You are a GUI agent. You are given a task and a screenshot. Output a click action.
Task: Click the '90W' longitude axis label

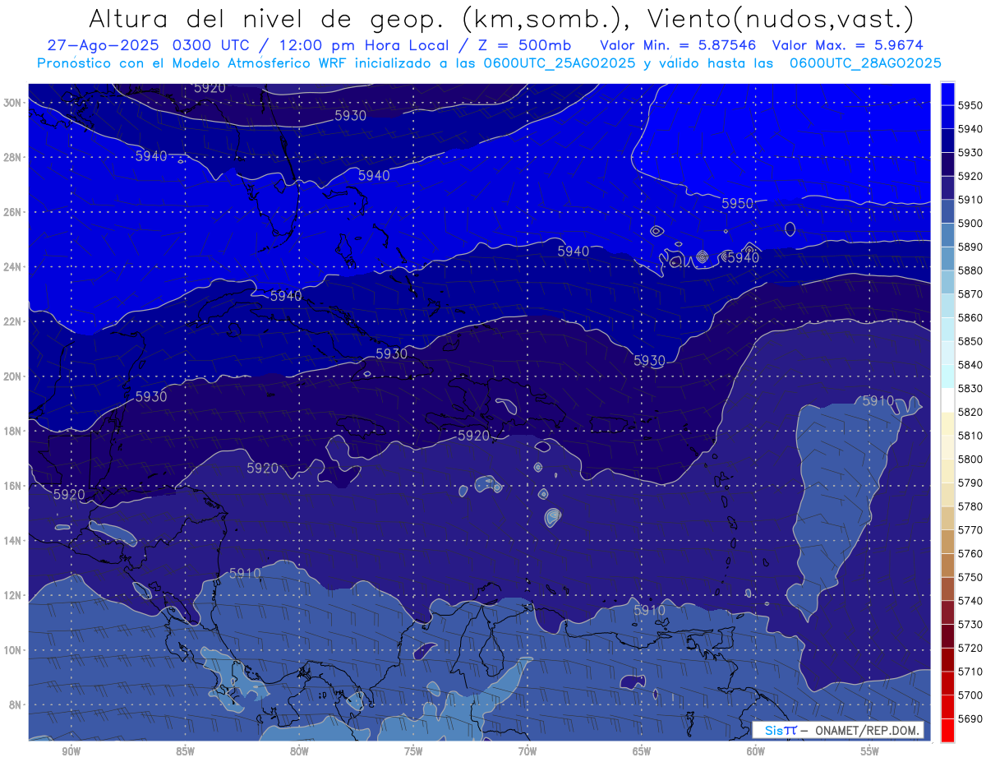click(71, 752)
